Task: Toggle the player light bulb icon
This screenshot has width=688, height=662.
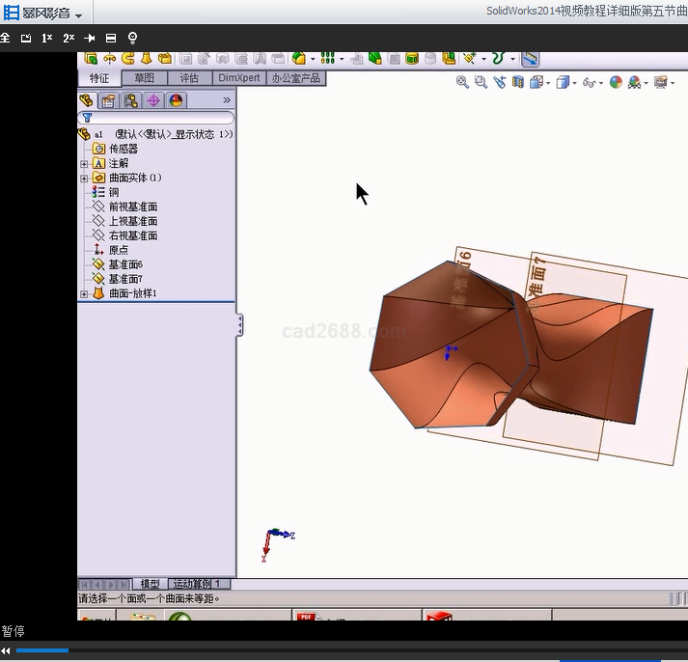Action: (132, 38)
